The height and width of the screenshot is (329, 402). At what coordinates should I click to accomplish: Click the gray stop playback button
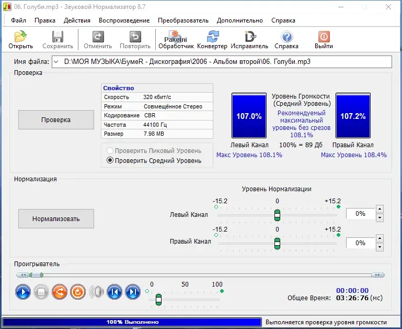tap(41, 292)
